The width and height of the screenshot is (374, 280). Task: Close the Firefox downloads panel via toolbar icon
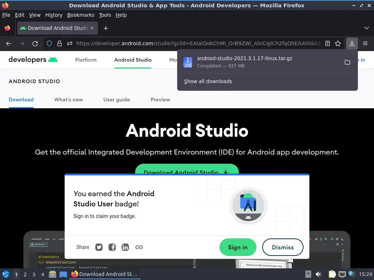point(352,43)
